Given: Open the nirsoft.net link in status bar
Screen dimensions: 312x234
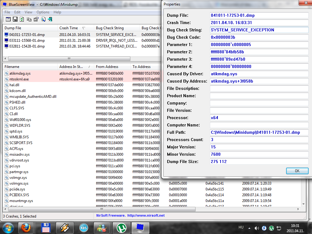Looking at the screenshot, I should (146, 215).
